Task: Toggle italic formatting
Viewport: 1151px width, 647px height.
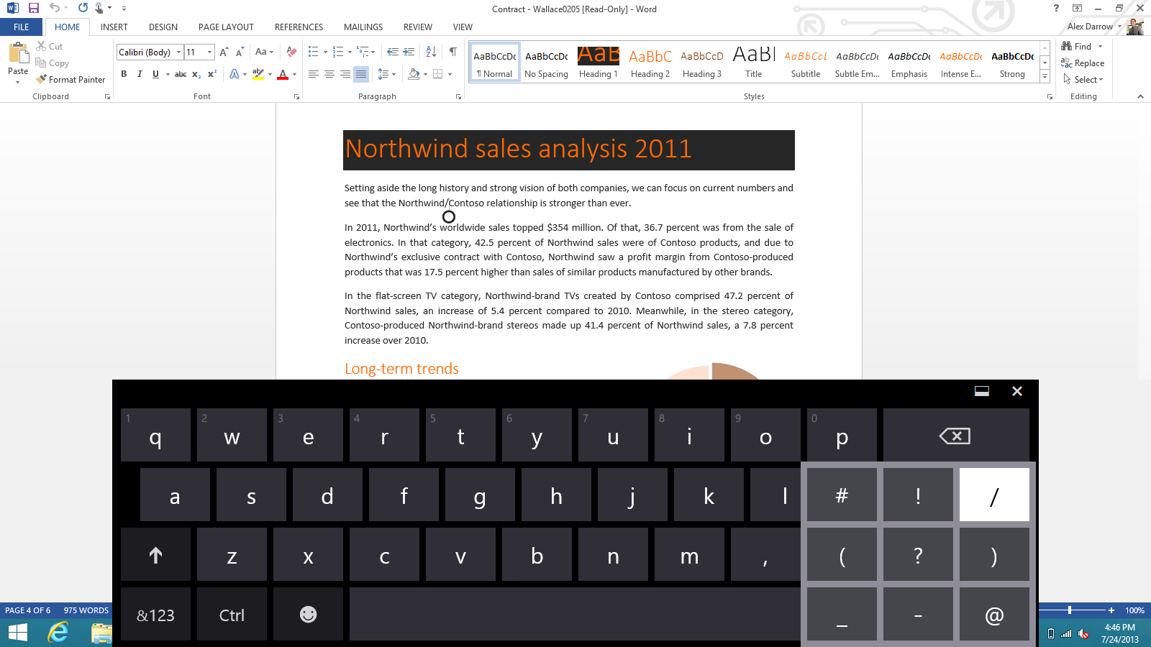Action: (140, 74)
